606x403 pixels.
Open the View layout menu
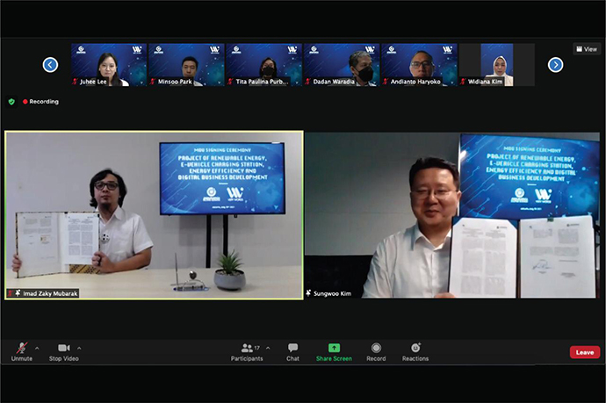(587, 49)
